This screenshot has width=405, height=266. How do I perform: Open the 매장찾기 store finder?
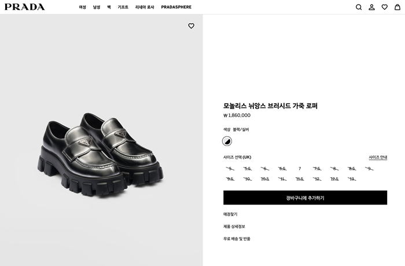pyautogui.click(x=230, y=214)
